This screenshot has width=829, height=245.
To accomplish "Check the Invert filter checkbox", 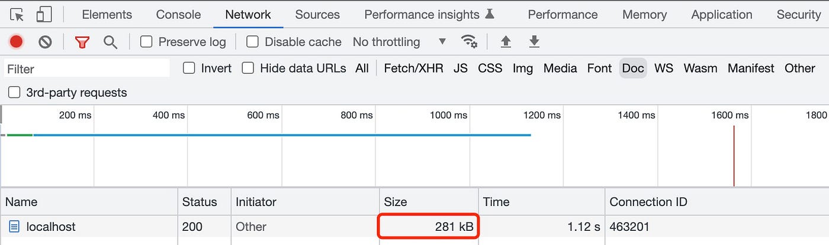I will [189, 68].
